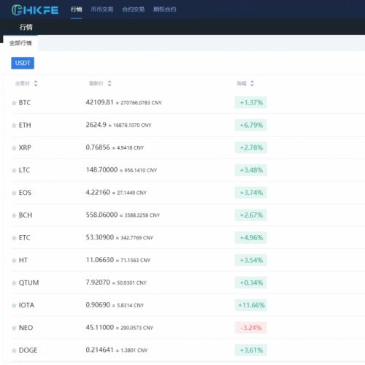Click the -3.24% change badge for NEO
The height and width of the screenshot is (365, 365).
point(251,328)
